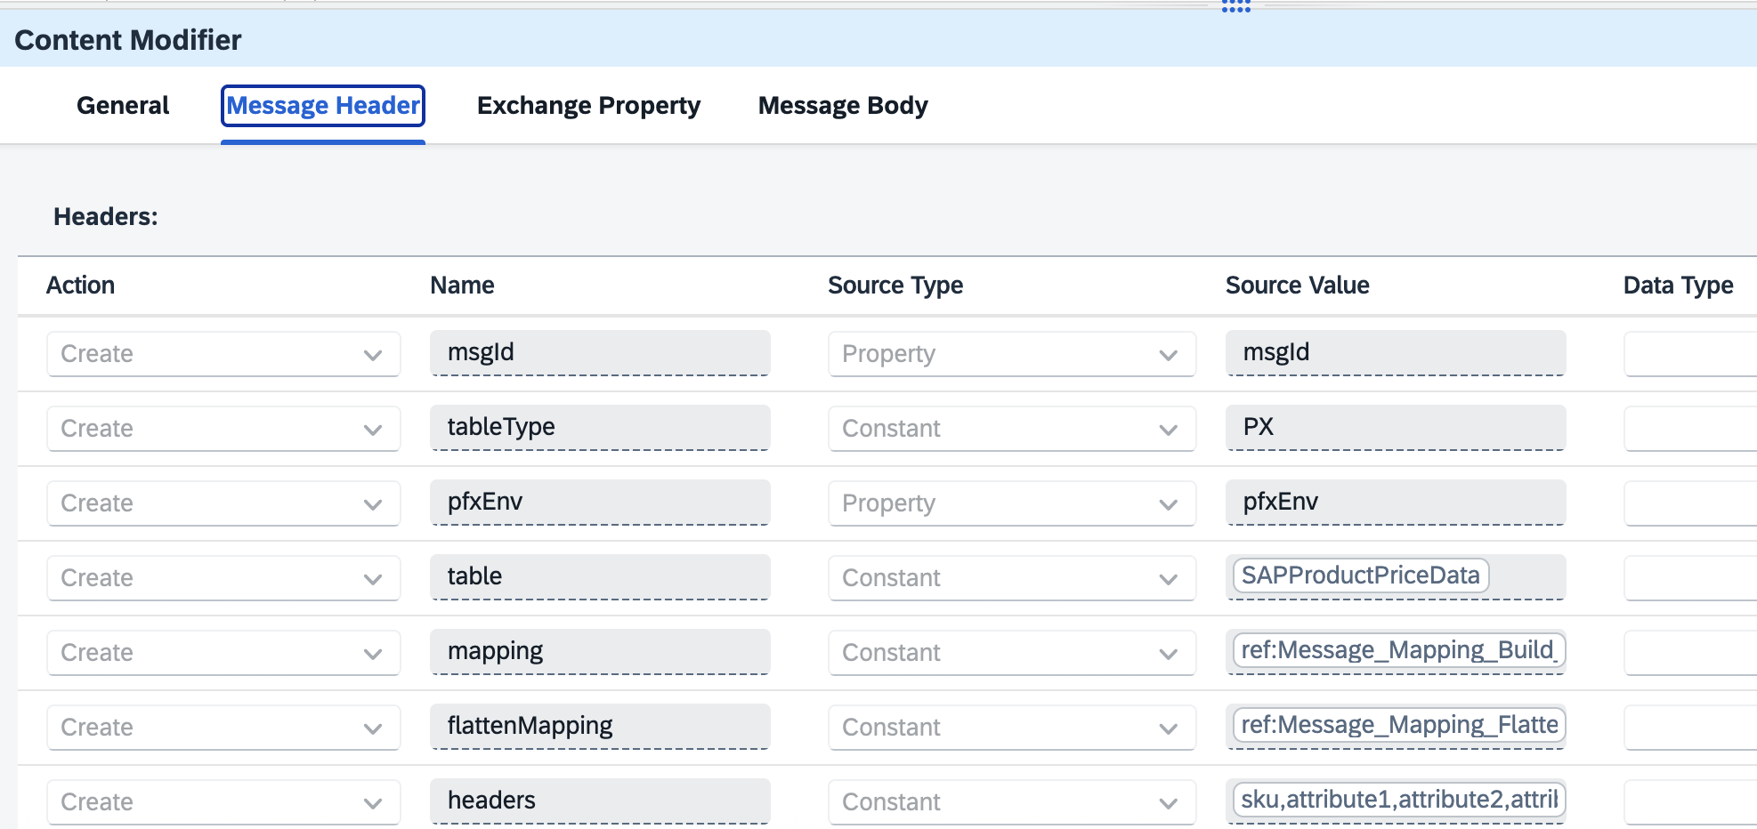Expand Source Type dropdown for pfxEnv row
The image size is (1757, 829).
coord(1011,503)
